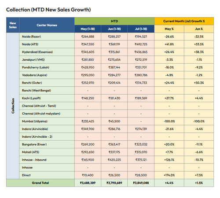Click the +20.0% Bangalore growth cell

point(169,144)
